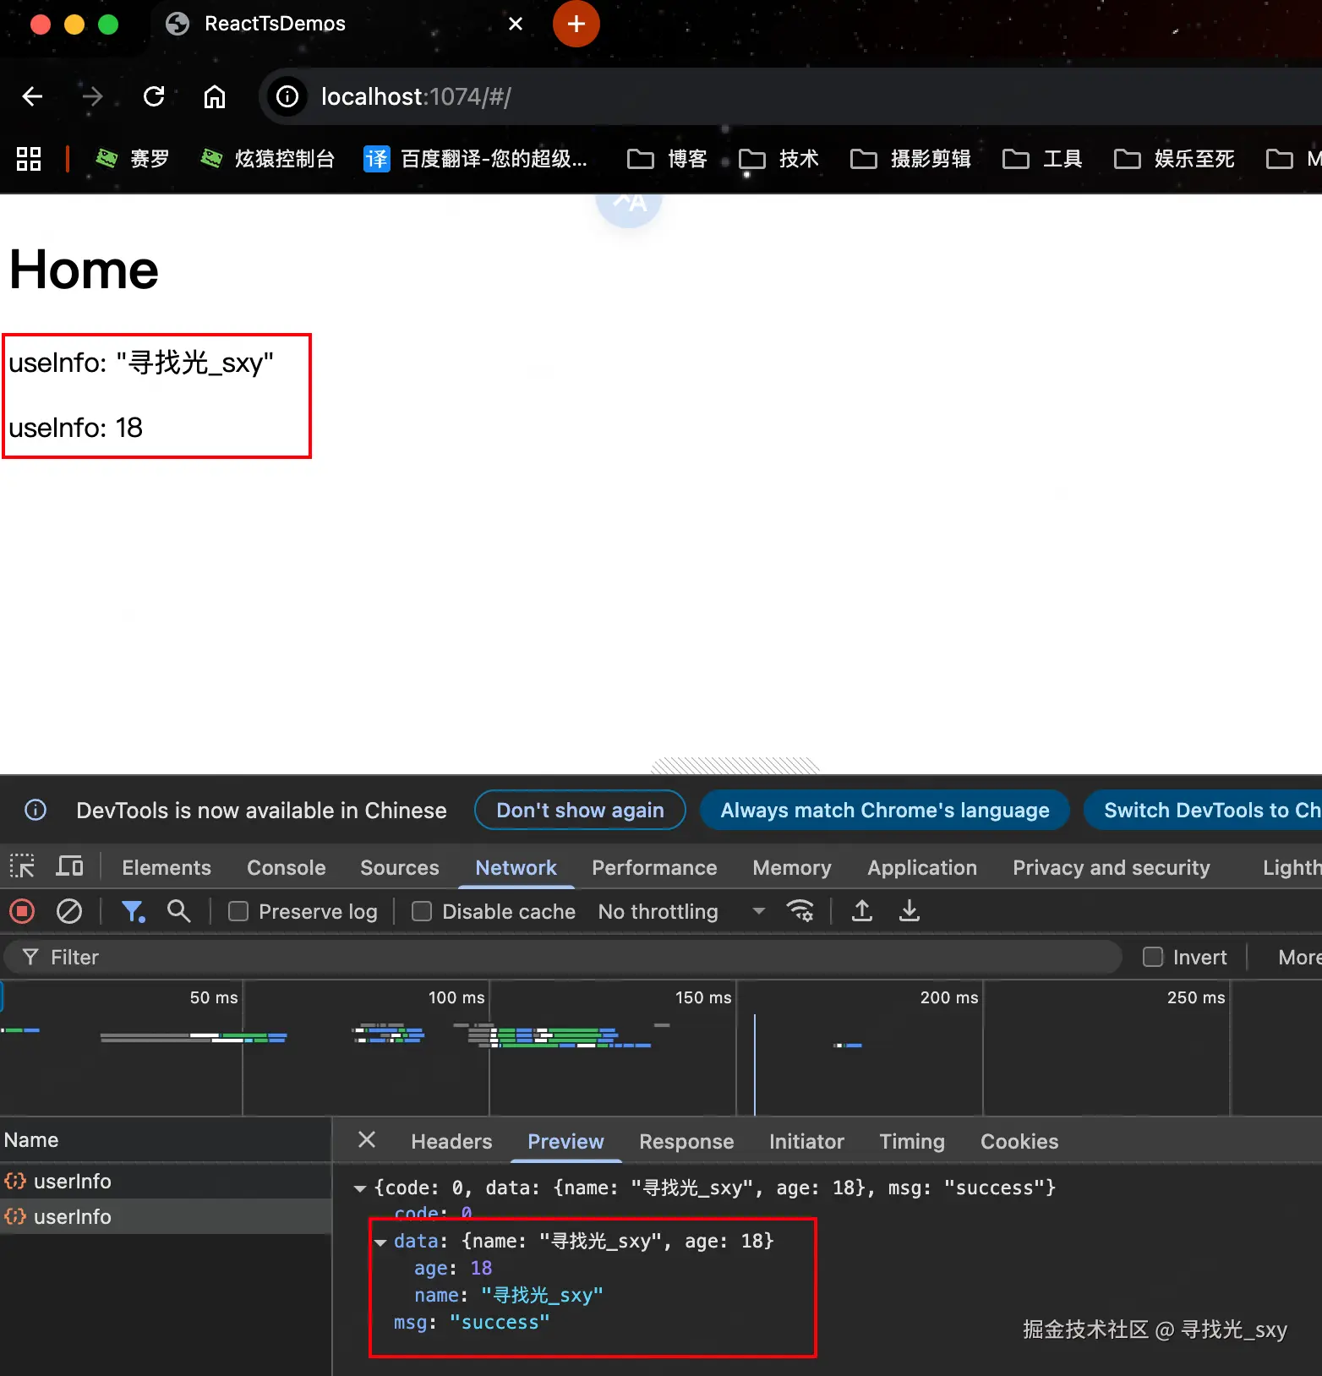
Task: Open the browser home page
Action: point(215,96)
